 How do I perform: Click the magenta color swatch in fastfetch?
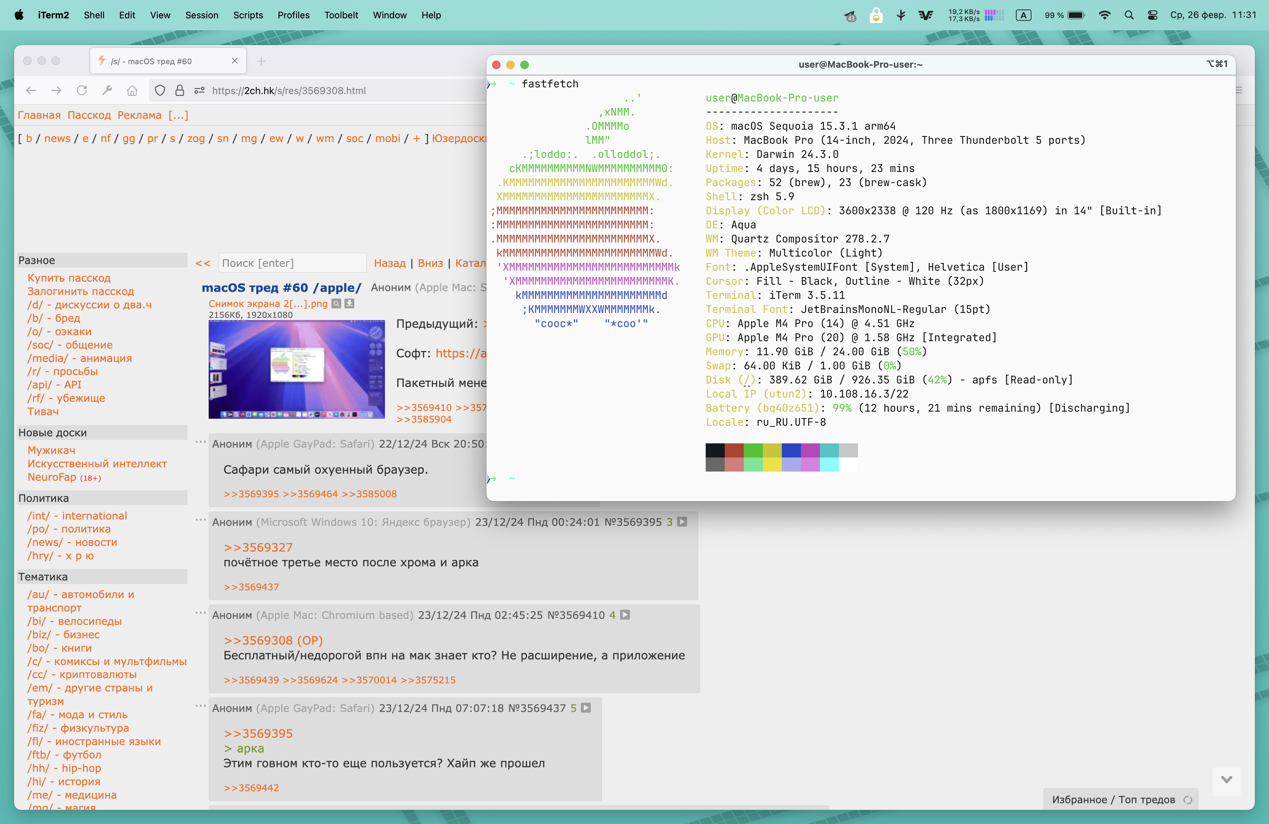pos(810,450)
